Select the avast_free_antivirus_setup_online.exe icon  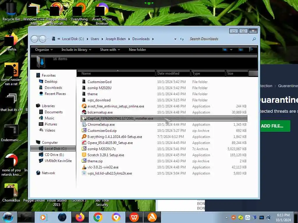coord(84,106)
